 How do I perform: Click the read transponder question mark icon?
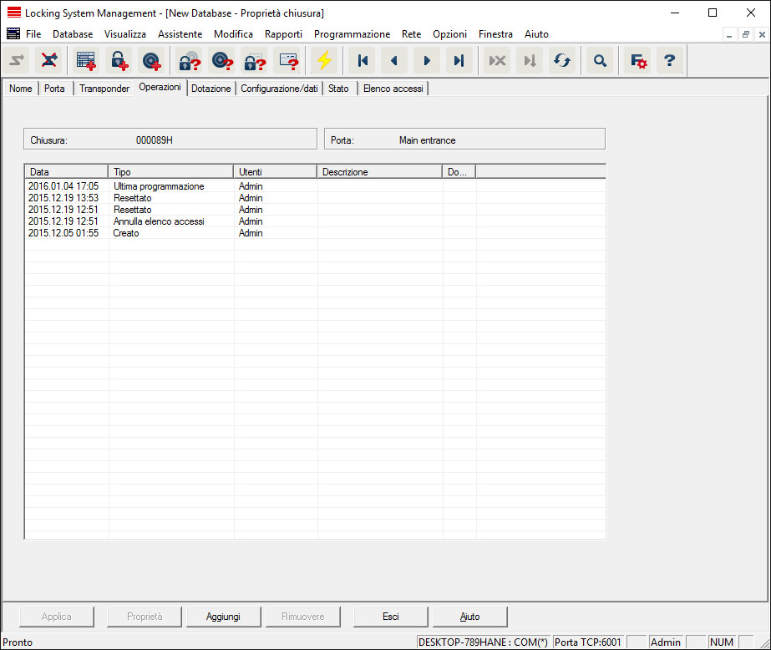[221, 61]
